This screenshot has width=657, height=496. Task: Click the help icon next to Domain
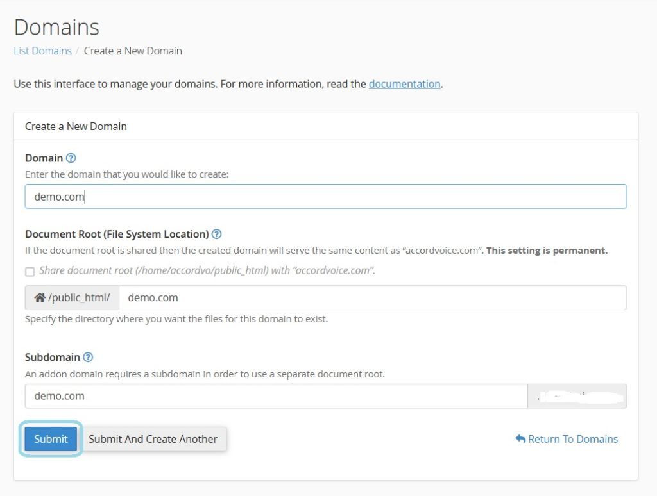pos(71,158)
